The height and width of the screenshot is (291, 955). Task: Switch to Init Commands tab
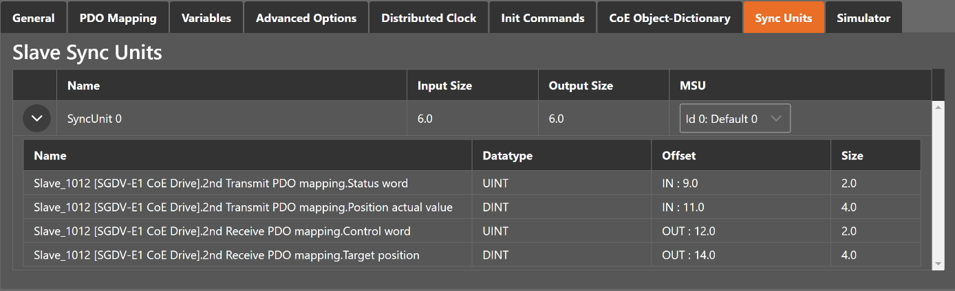click(542, 18)
